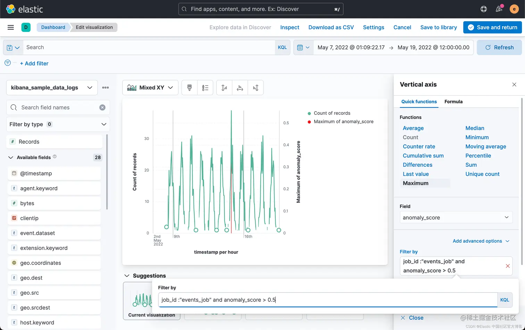Close the Vertical axis panel with X

pos(514,84)
